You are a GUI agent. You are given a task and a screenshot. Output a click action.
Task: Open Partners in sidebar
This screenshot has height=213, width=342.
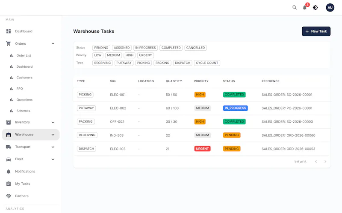click(22, 196)
